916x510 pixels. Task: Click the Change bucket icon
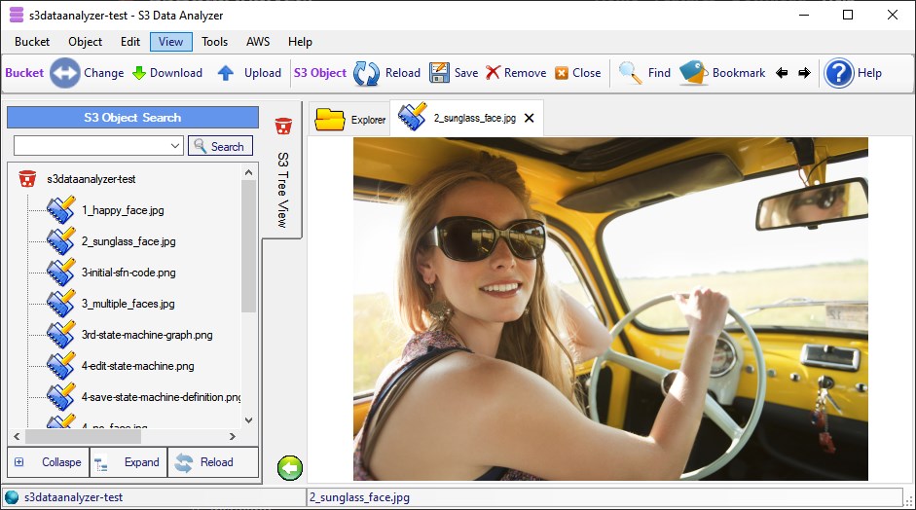point(65,73)
